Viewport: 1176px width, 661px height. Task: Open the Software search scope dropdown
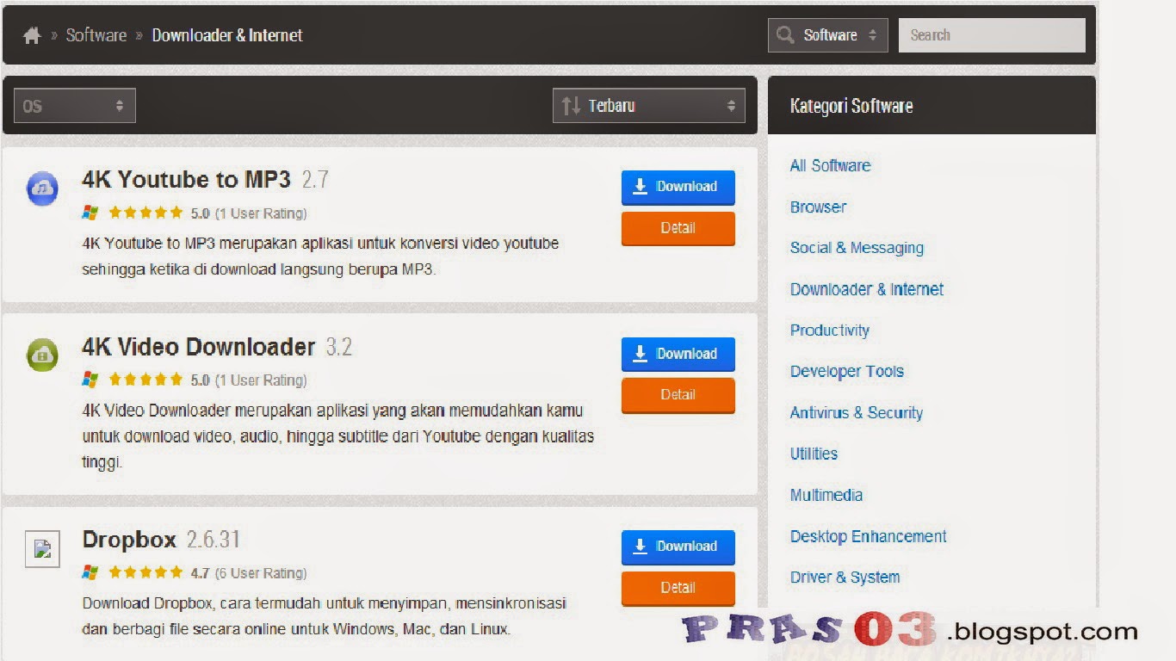(828, 35)
